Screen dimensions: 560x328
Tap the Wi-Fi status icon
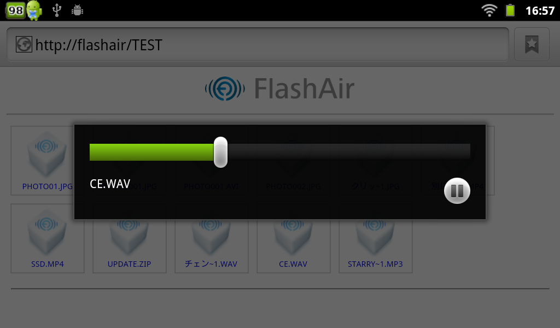tap(489, 10)
